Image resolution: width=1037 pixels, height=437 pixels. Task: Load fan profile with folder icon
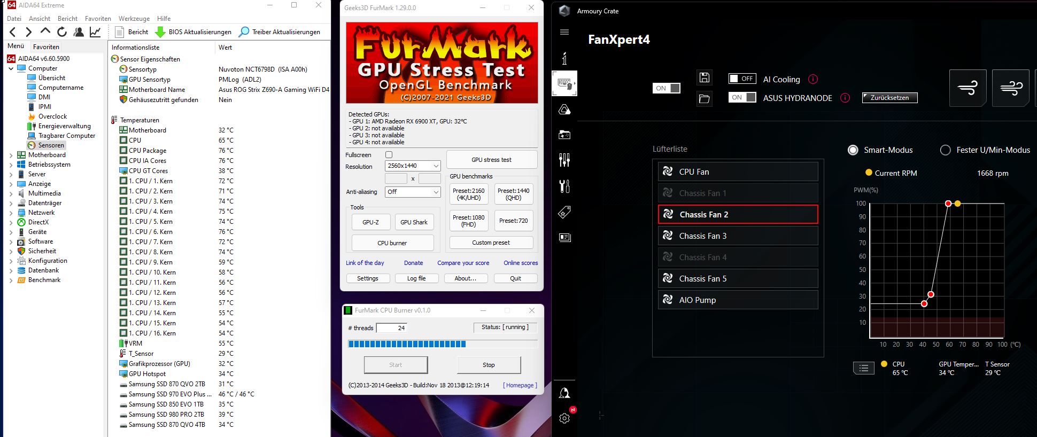705,99
